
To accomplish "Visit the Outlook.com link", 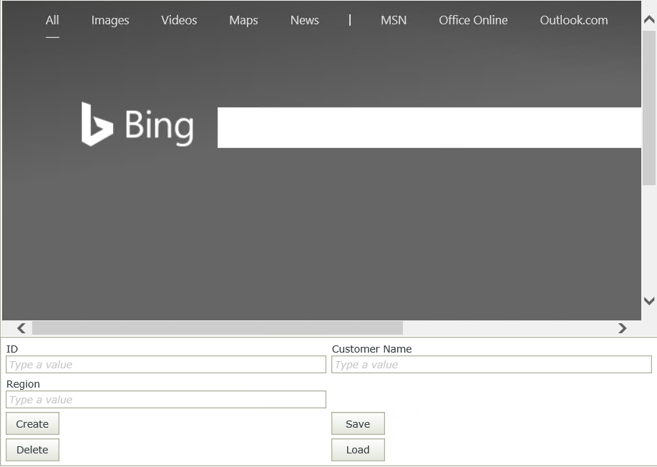I will point(573,20).
